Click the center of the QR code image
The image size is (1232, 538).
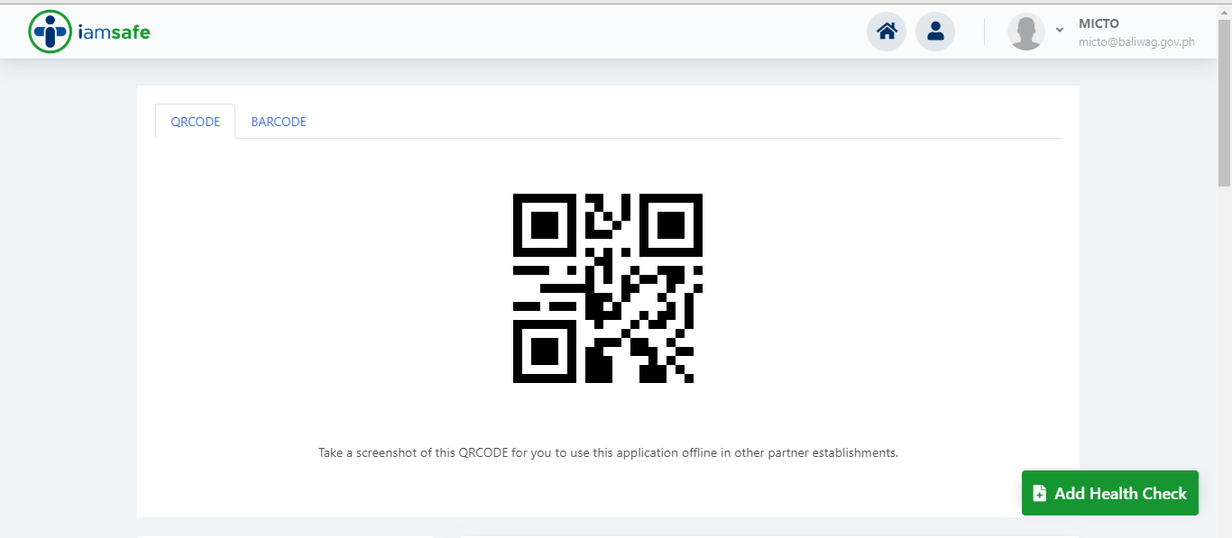[x=608, y=288]
